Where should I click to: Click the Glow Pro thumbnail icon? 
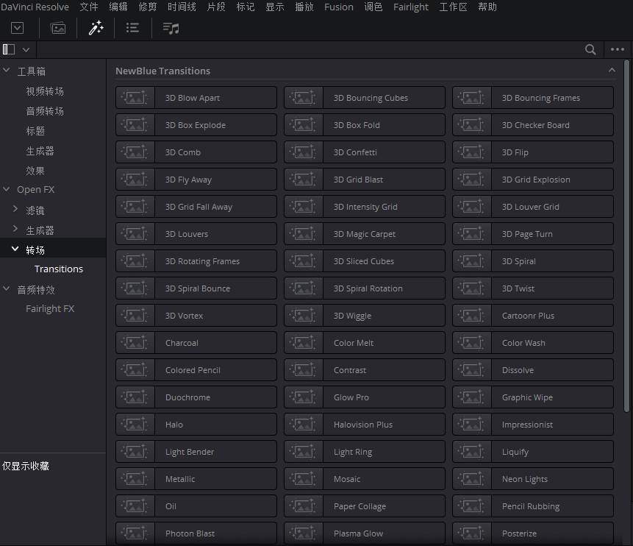tap(304, 397)
